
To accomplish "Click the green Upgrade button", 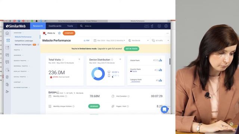I will [x=94, y=106].
